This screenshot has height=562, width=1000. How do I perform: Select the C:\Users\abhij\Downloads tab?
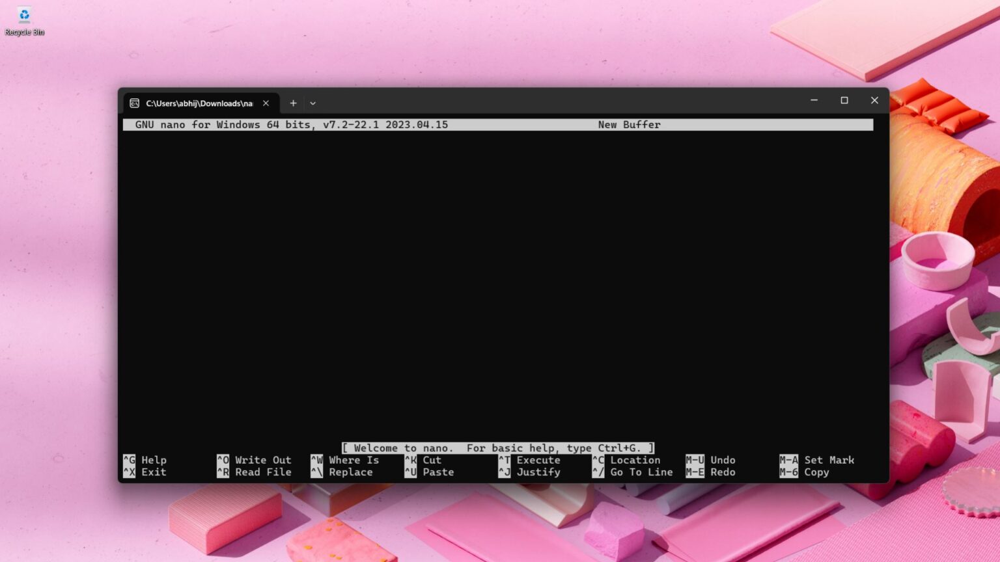[x=195, y=103]
